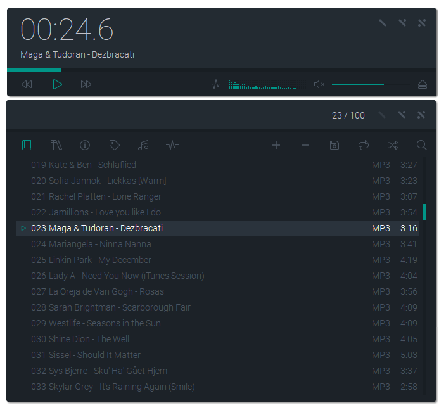The image size is (446, 410).
Task: Add tracks with the plus icon
Action: (x=276, y=145)
